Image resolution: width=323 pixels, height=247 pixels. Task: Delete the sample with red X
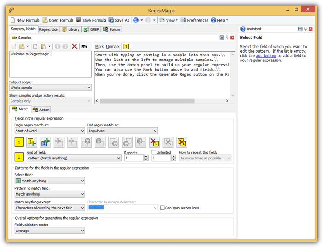click(75, 47)
